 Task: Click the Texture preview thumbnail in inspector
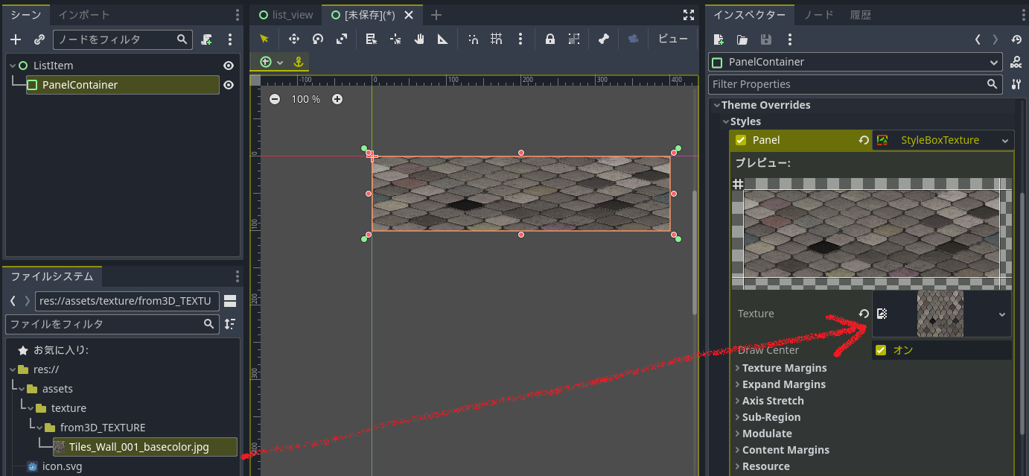click(x=940, y=314)
